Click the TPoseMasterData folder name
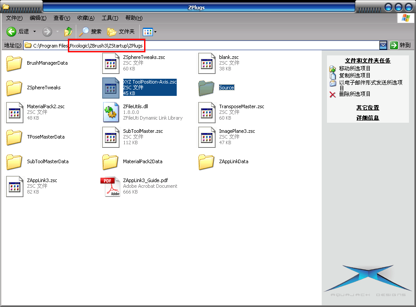Screen dimensions: 416x307 coord(46,137)
